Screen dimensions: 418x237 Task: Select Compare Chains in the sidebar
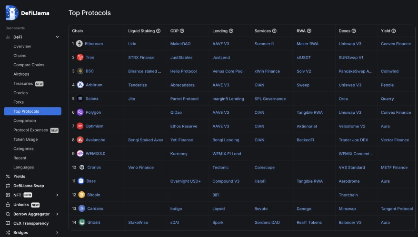click(x=29, y=65)
